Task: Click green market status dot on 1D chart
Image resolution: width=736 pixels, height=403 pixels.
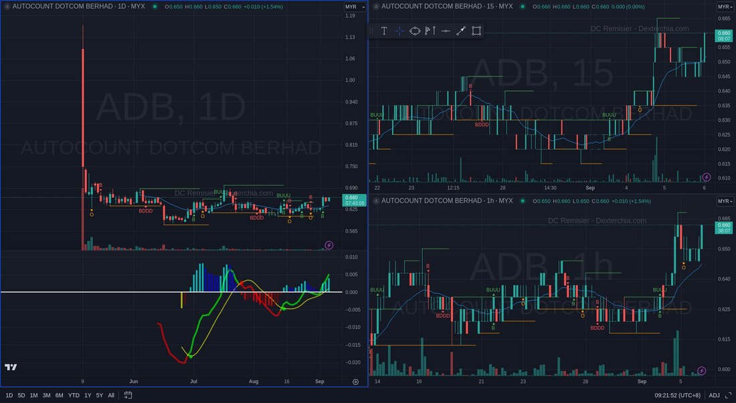Action: (x=155, y=7)
